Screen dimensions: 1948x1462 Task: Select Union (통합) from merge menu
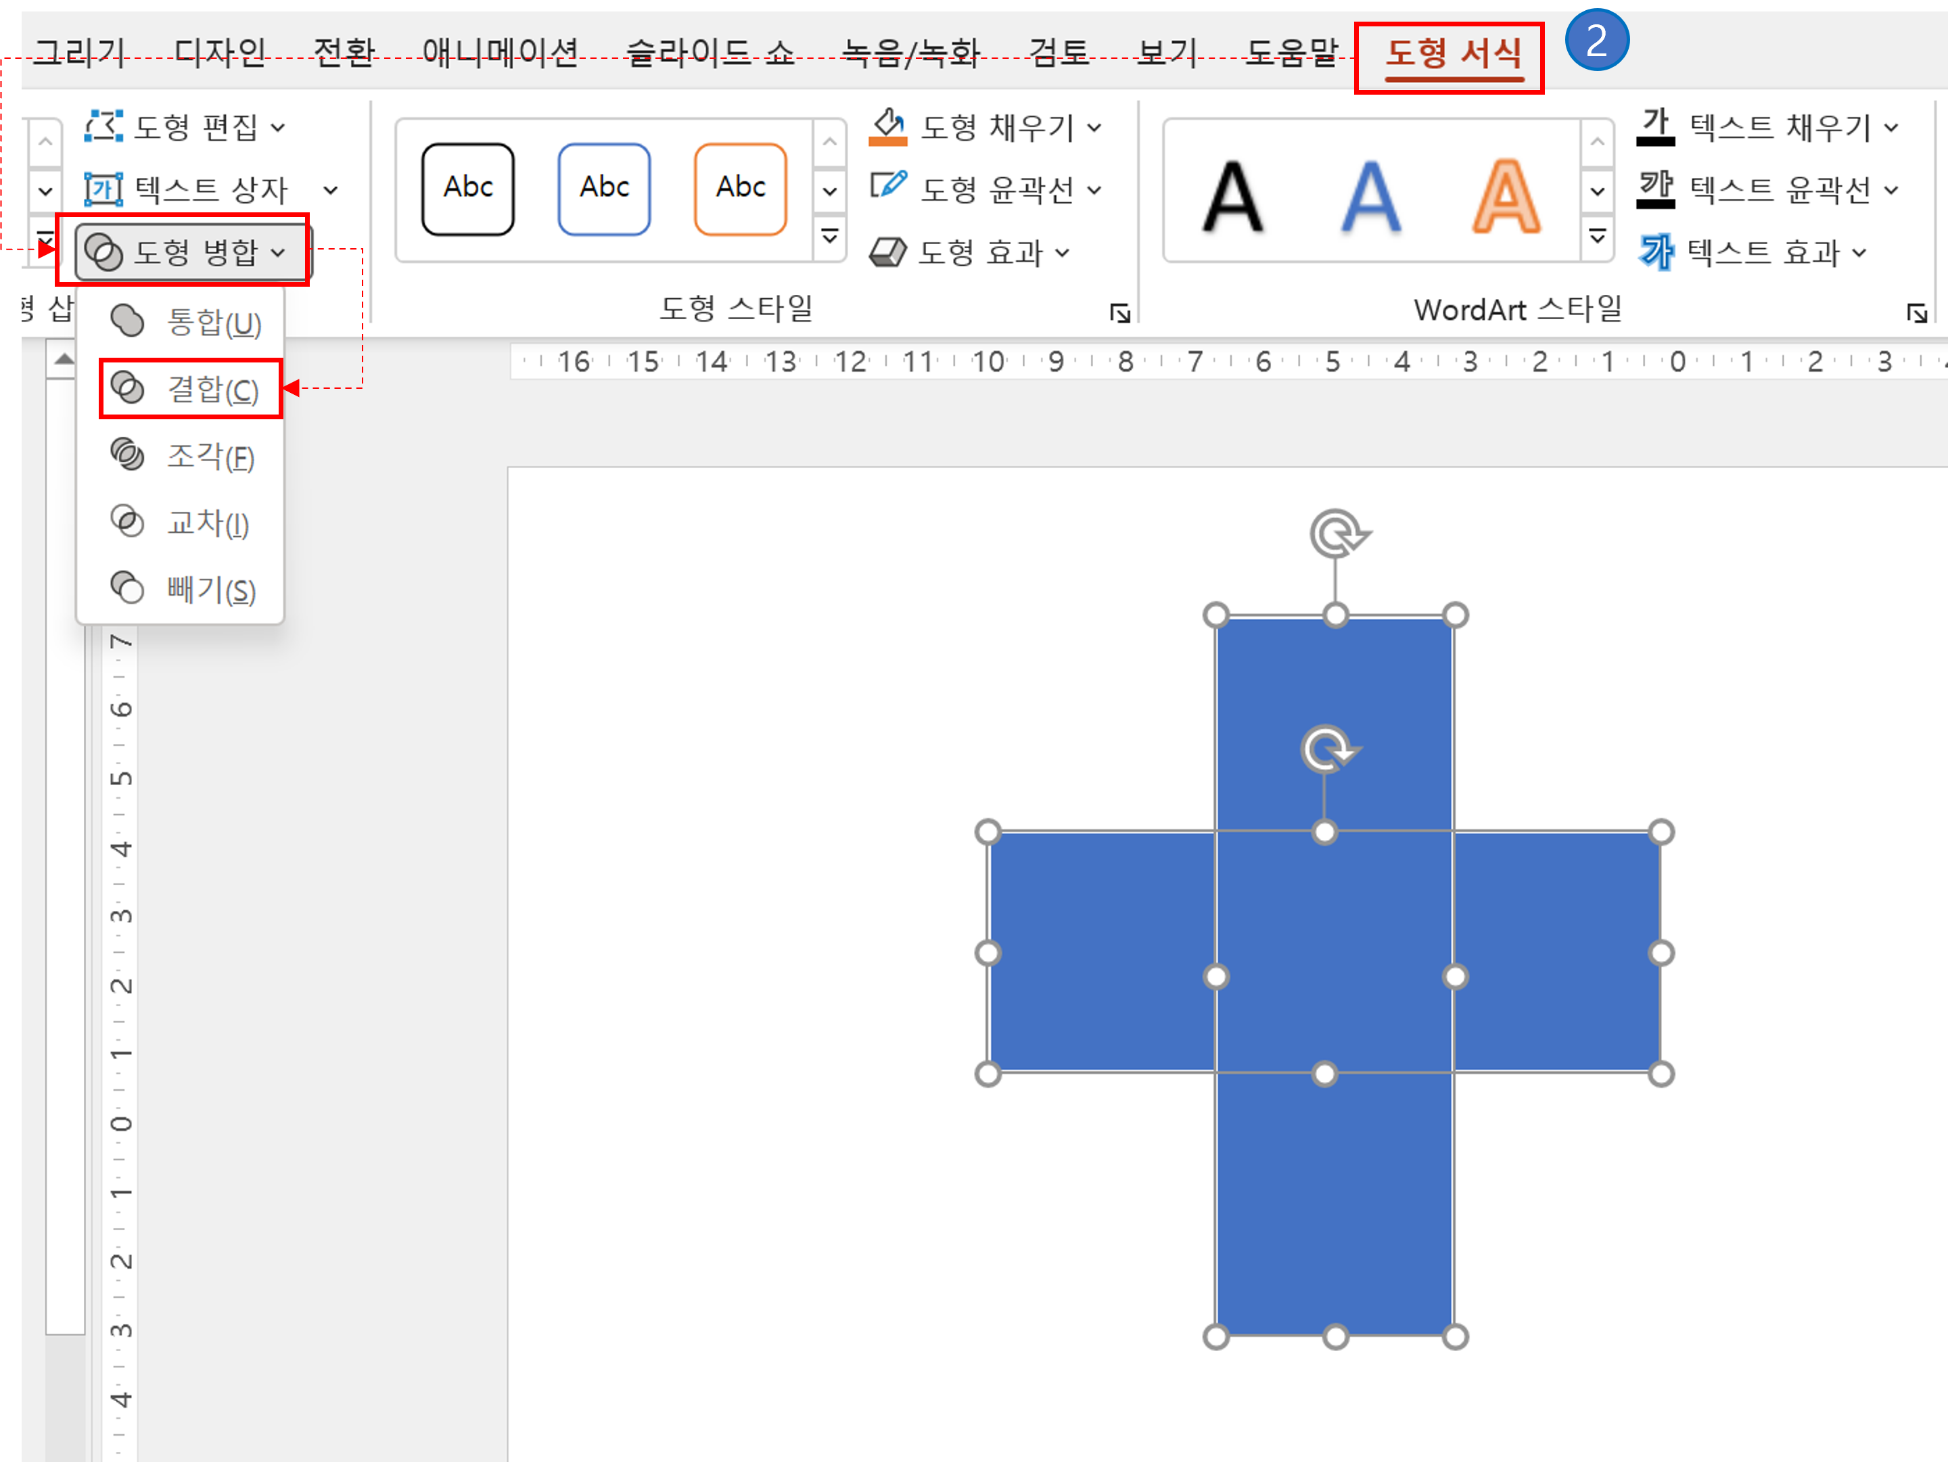tap(212, 323)
